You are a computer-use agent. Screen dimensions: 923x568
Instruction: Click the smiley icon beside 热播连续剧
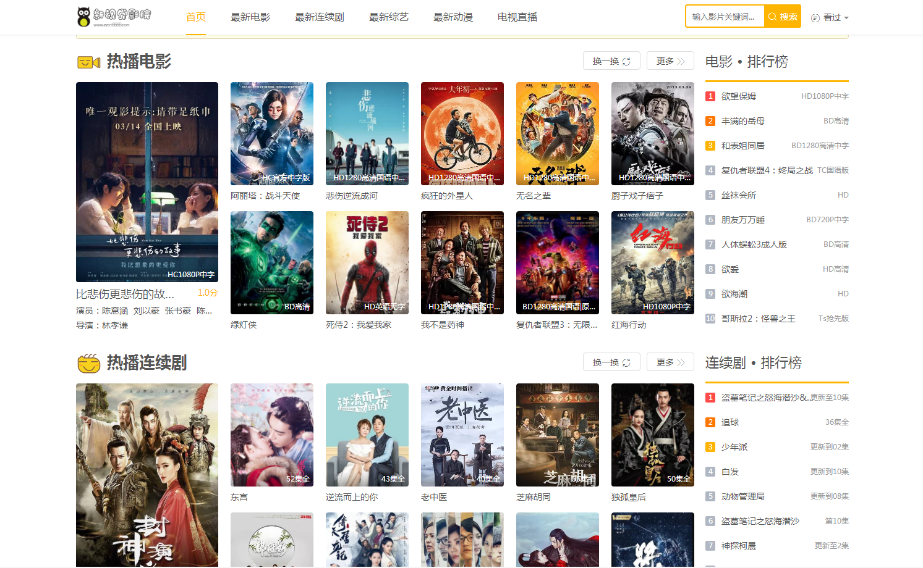click(89, 363)
